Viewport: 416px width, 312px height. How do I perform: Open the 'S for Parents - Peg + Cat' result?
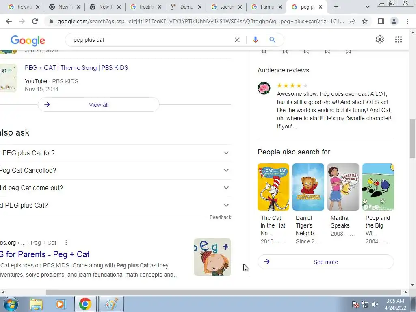coord(45,254)
